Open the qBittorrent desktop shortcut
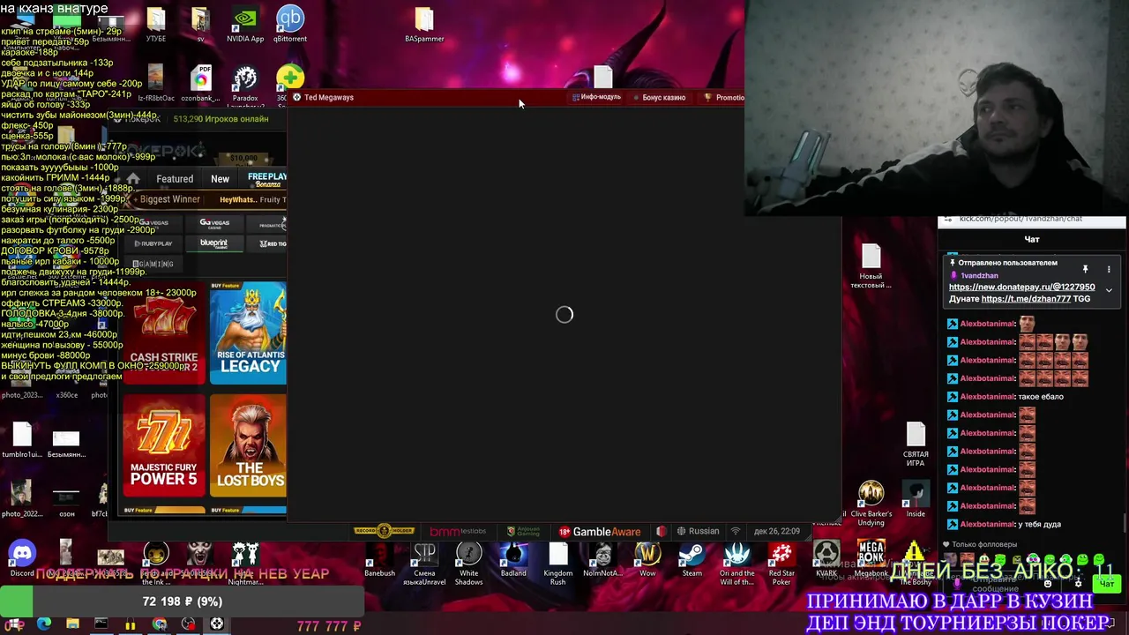The image size is (1129, 635). (290, 24)
